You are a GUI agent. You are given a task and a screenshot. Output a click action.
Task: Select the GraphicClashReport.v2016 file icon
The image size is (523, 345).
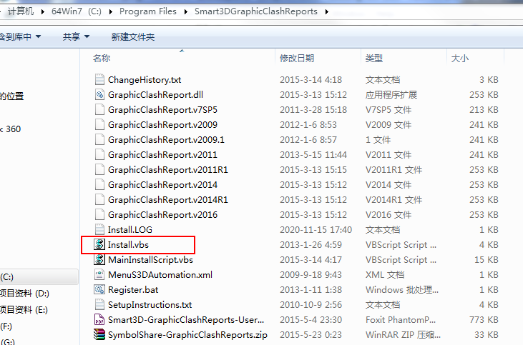click(99, 214)
